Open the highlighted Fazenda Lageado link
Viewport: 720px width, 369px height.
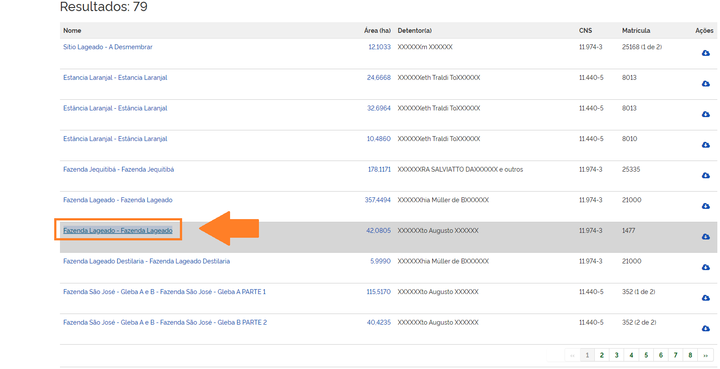tap(118, 231)
